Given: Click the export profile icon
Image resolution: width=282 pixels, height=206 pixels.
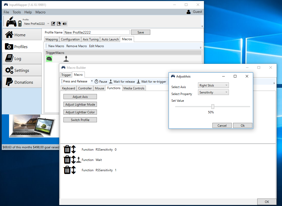Looking at the screenshot, I should pos(59,24).
